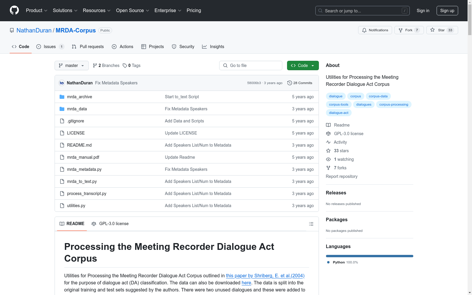Viewport: 472px width, 295px height.
Task: Switch to the Pull requests tab
Action: point(88,47)
